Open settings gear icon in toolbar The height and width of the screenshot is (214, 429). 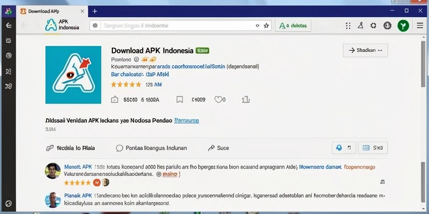tap(373, 25)
